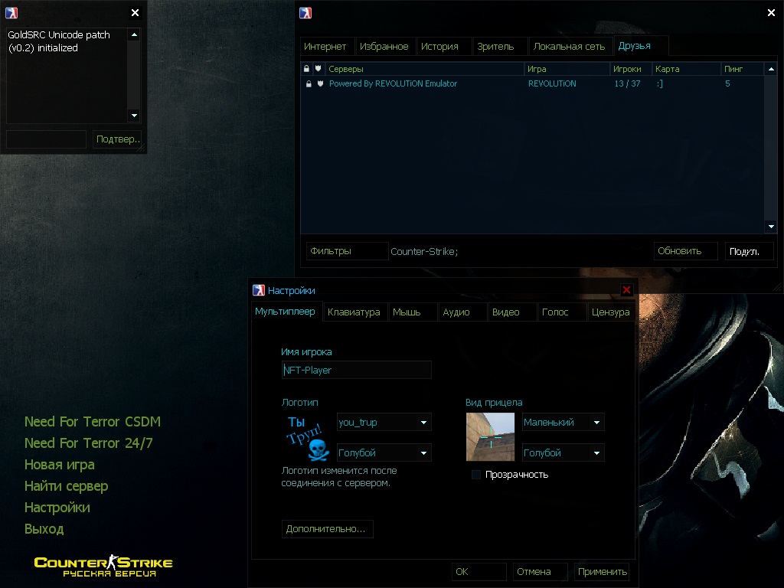The image size is (784, 588).
Task: Switch to the Локальная сеть tab
Action: (x=569, y=47)
